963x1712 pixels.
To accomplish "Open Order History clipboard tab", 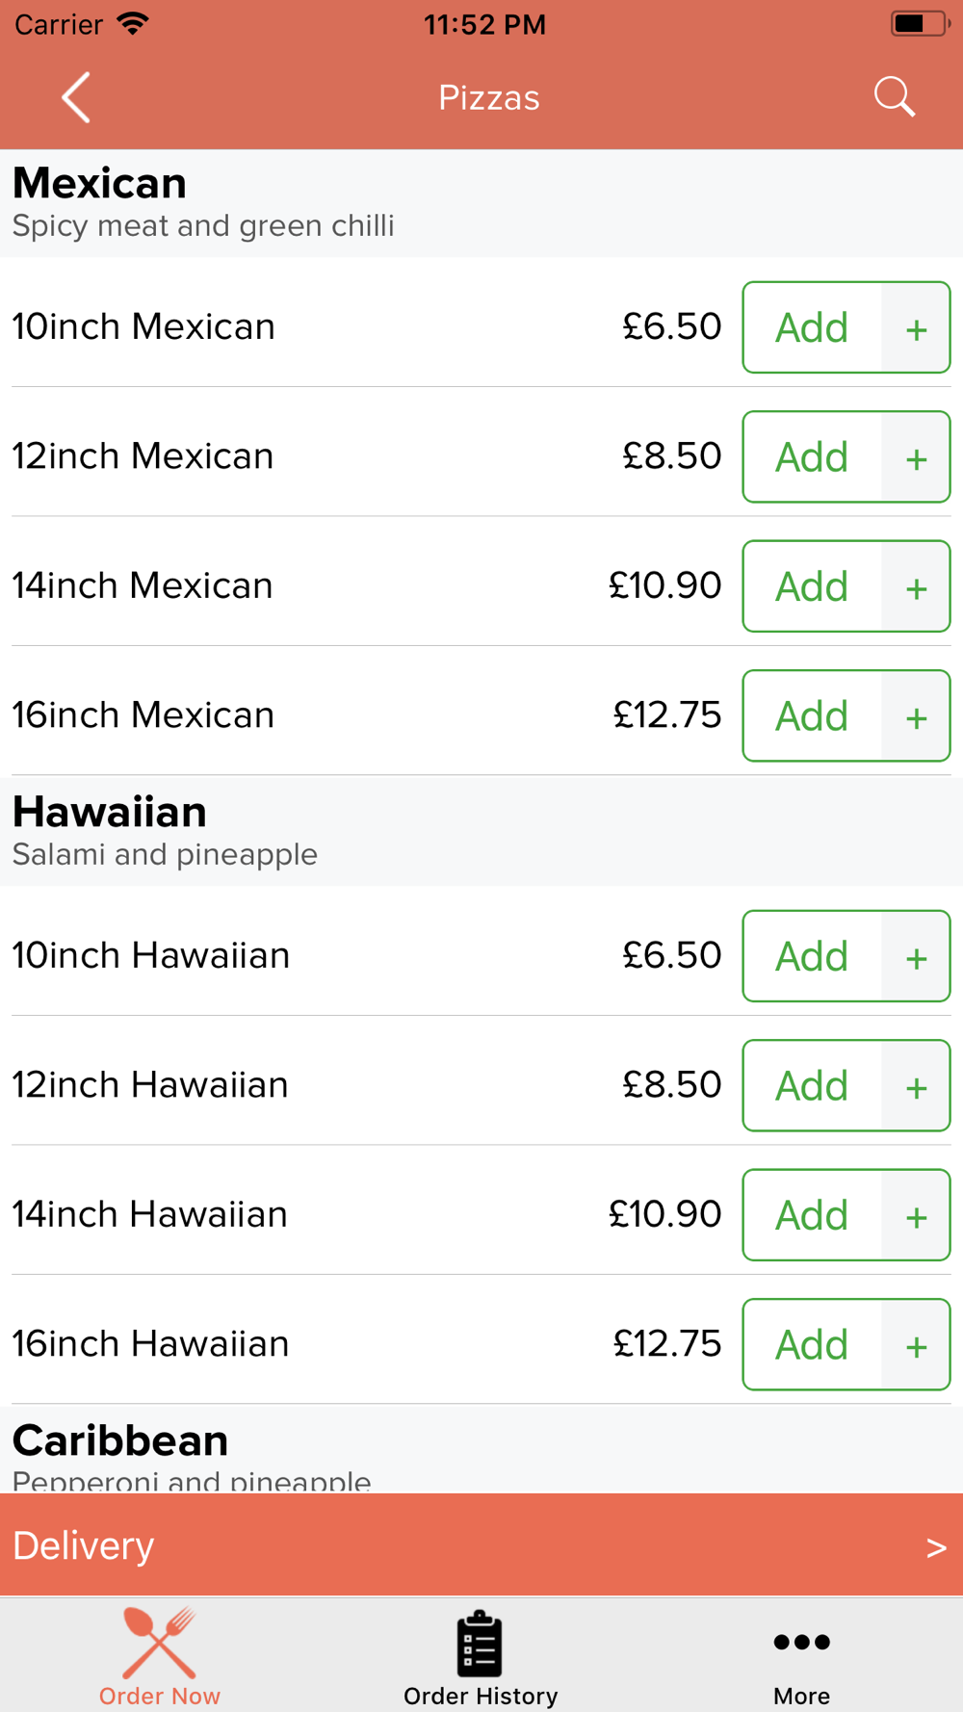I will point(481,1655).
